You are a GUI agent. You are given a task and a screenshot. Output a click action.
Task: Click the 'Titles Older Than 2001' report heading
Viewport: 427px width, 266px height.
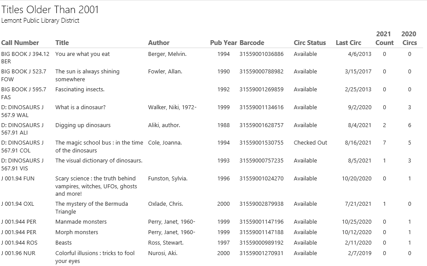tap(50, 10)
